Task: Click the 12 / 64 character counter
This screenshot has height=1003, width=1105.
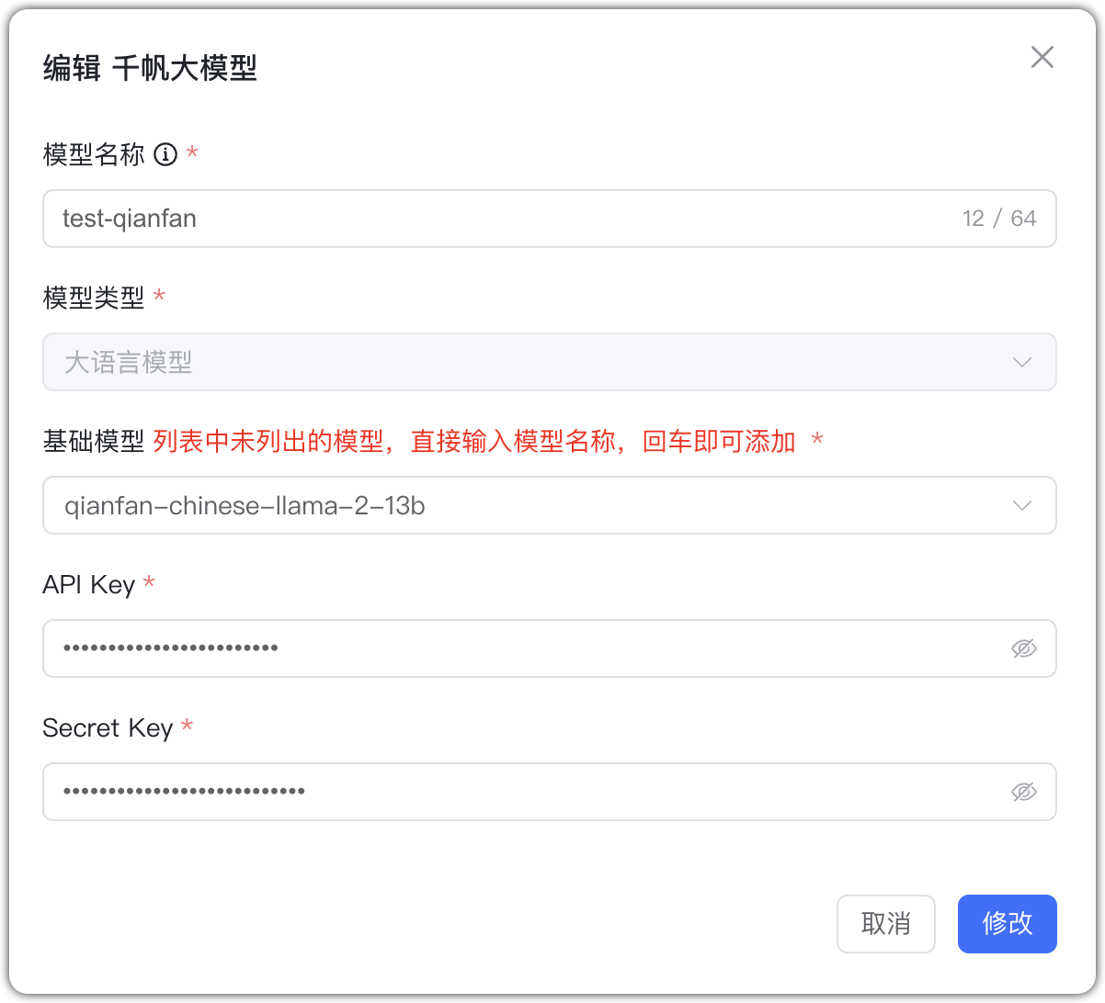Action: [999, 219]
